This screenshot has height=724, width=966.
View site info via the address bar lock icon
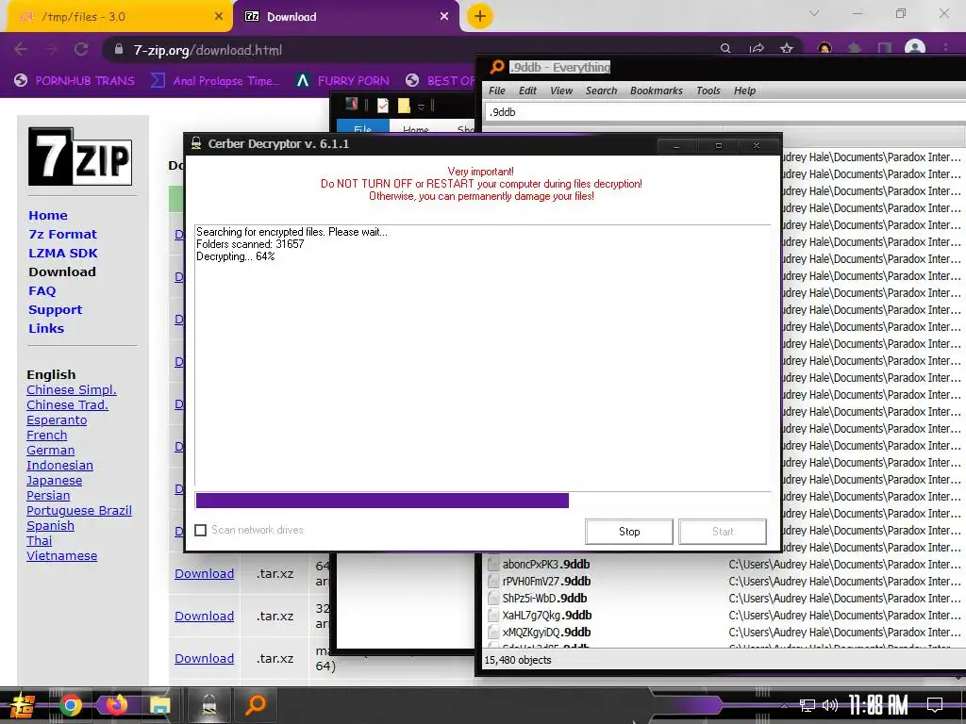pyautogui.click(x=119, y=49)
